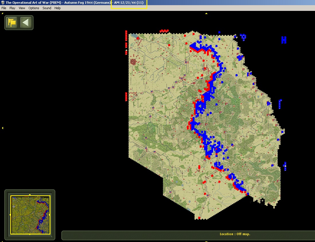
Task: Open the Play menu
Action: (12, 8)
